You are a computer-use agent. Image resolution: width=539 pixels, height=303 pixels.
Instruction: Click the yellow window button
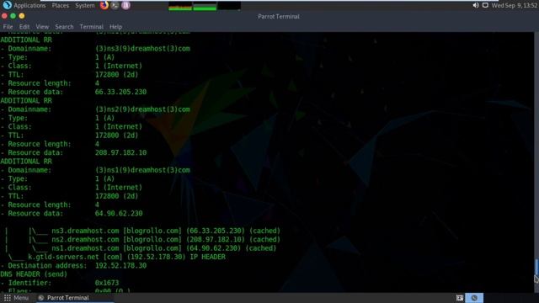click(x=22, y=16)
